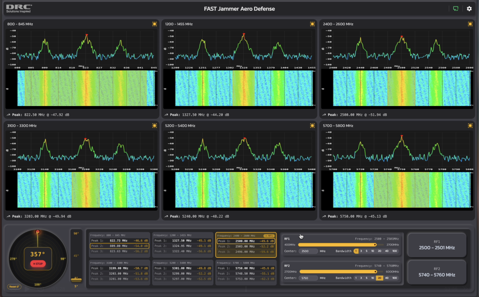Click the Reset 0° button
The image size is (479, 297).
14,287
